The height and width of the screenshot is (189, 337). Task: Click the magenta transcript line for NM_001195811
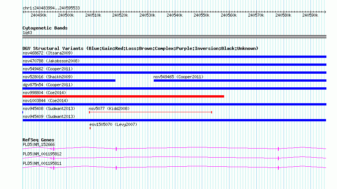[174, 167]
